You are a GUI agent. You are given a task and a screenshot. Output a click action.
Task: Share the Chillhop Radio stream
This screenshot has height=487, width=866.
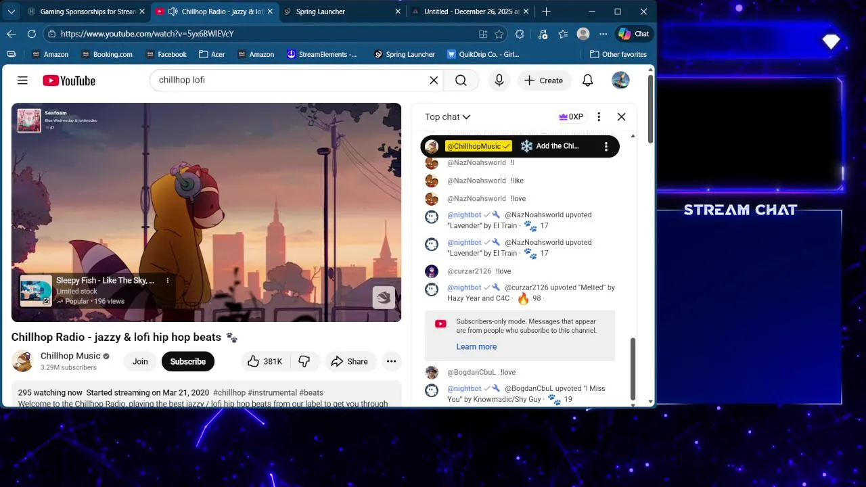(x=350, y=361)
